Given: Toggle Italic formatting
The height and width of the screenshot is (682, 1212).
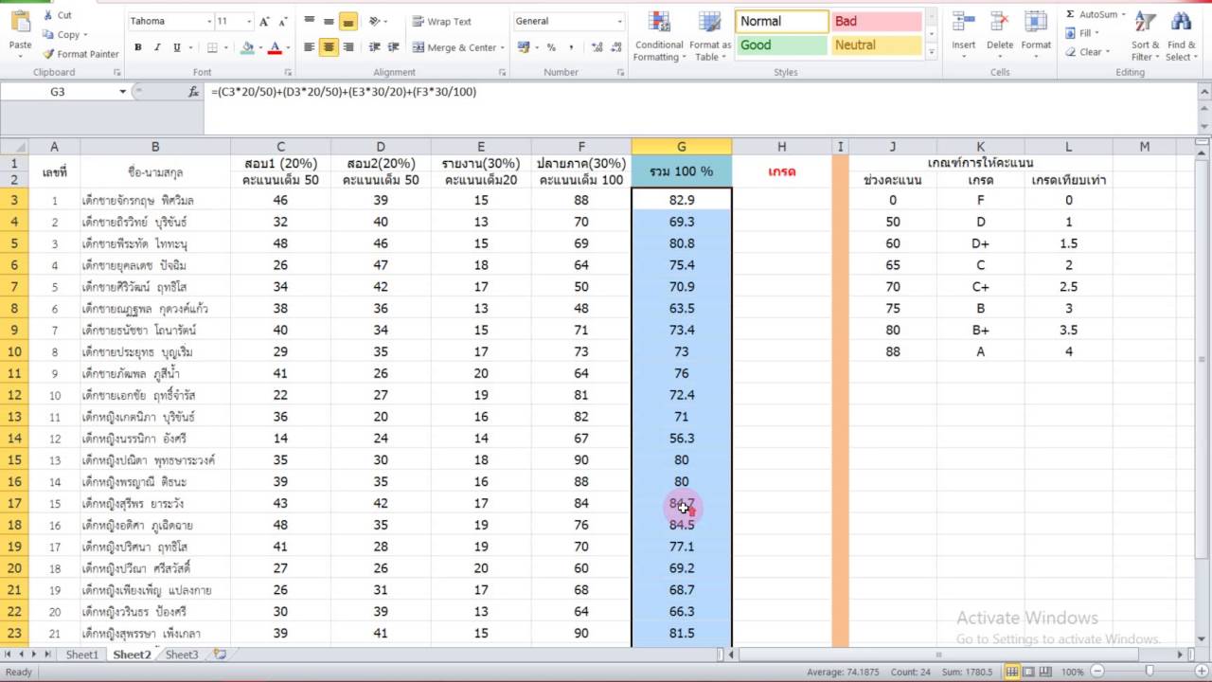Looking at the screenshot, I should (x=157, y=47).
